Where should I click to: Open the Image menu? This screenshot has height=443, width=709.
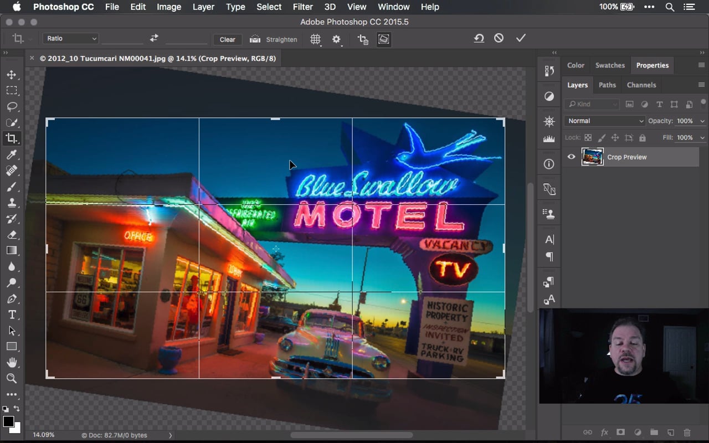point(169,7)
